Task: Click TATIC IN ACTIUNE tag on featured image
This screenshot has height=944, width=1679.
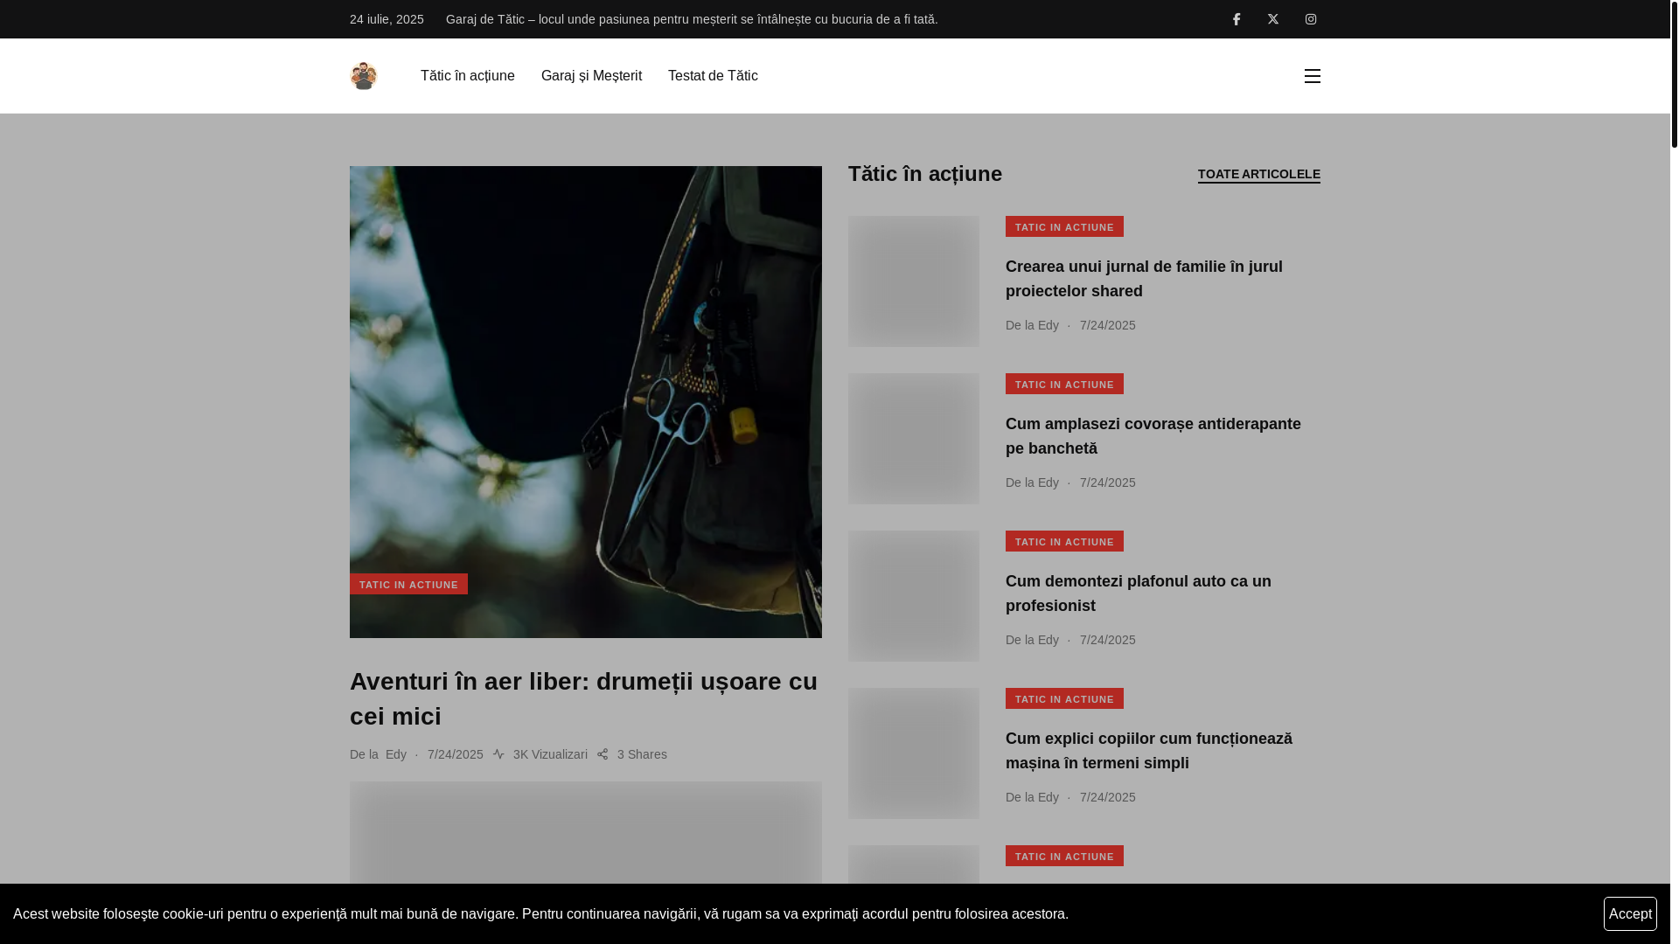Action: [x=408, y=584]
